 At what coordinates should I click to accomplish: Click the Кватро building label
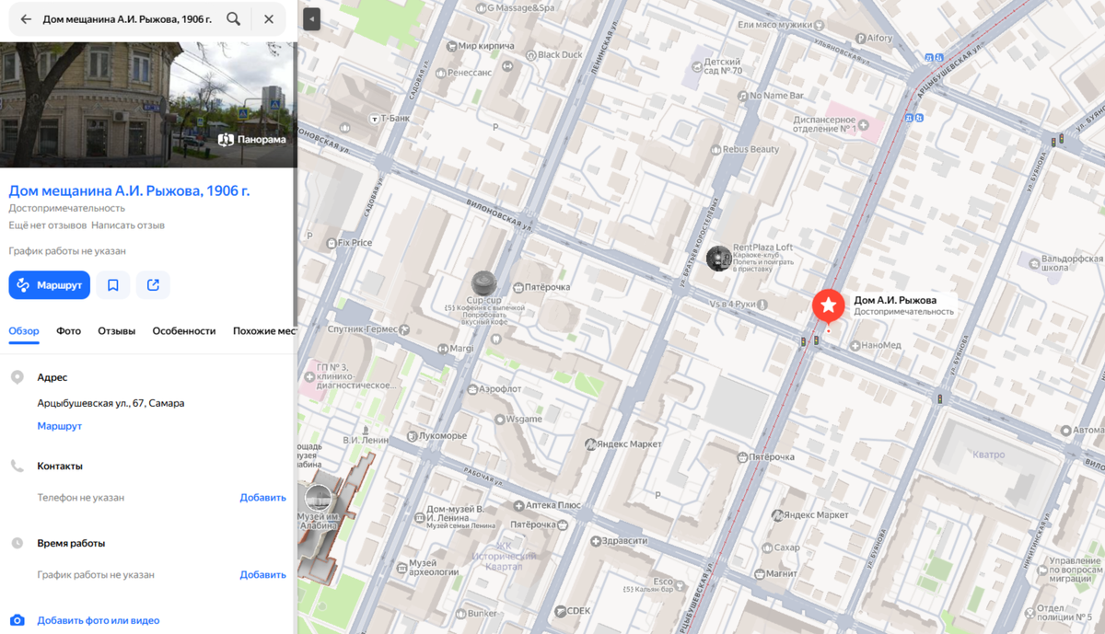tap(988, 455)
